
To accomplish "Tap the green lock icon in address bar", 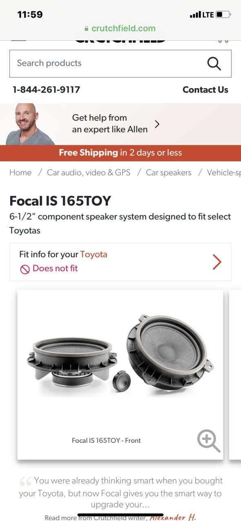I will click(x=86, y=29).
